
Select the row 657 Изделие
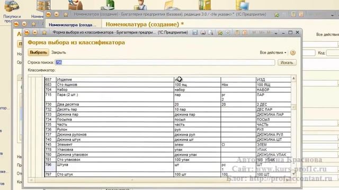coord(167,80)
